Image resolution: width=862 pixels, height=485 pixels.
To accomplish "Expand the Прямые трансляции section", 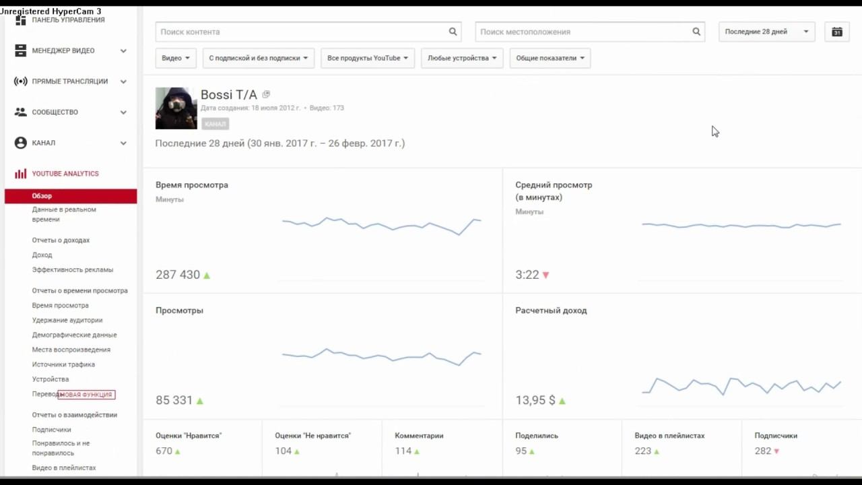I will tap(123, 82).
